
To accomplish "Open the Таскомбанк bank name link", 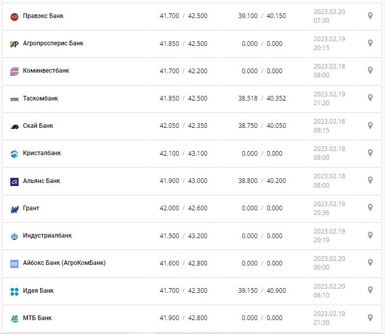I will pos(40,98).
